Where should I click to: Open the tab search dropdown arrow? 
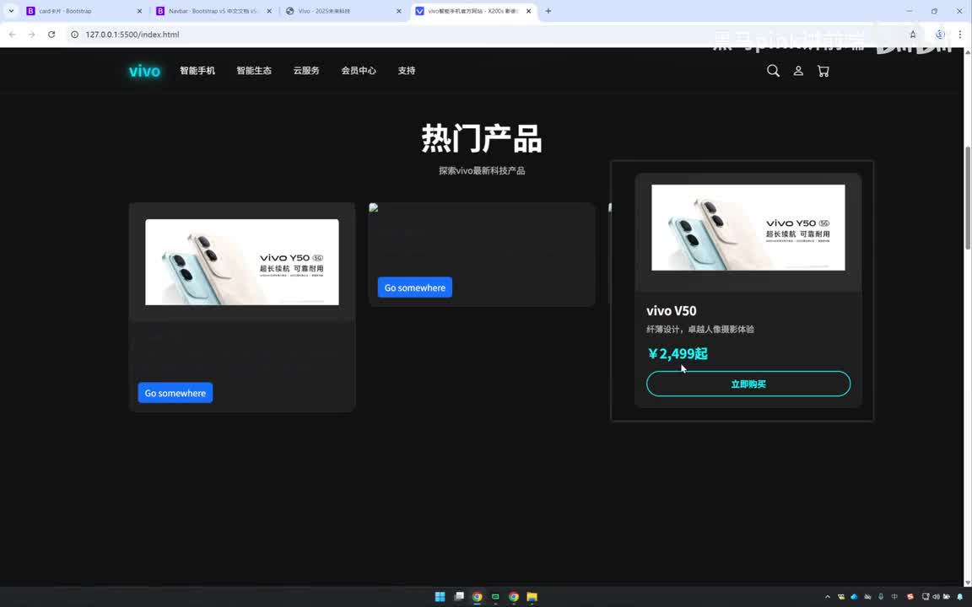[x=11, y=11]
